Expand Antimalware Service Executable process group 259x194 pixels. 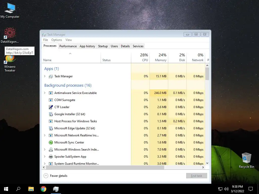pos(45,93)
